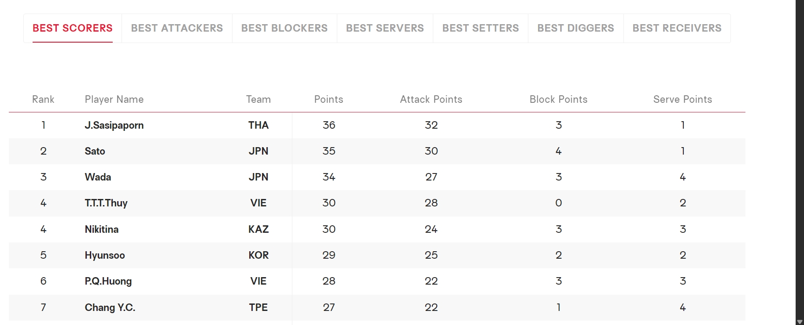Click the Serve Points column header

[x=682, y=99]
